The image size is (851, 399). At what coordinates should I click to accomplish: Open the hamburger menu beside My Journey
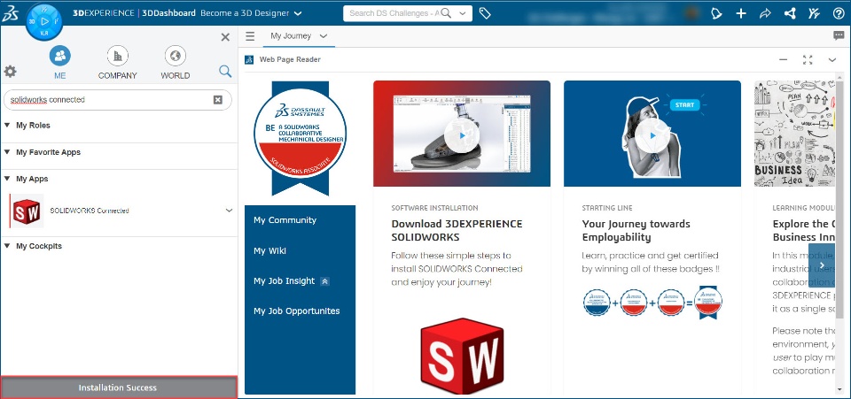(x=250, y=36)
